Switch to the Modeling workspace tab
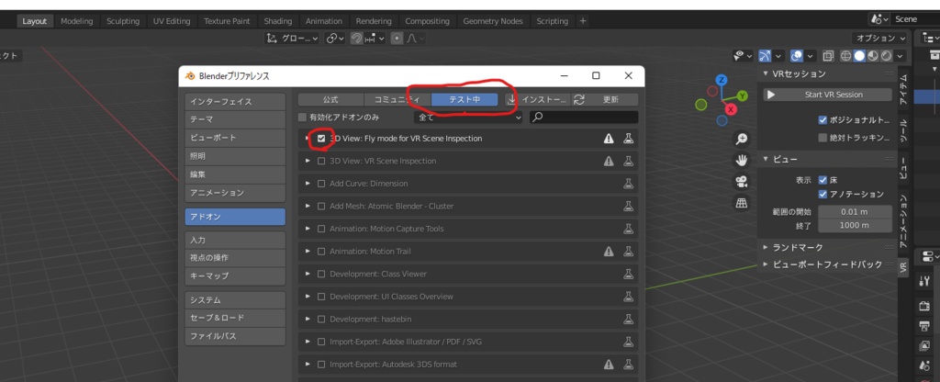The width and height of the screenshot is (940, 382). coord(77,21)
